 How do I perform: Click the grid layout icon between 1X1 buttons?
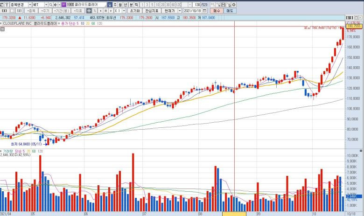pyautogui.click(x=12, y=11)
